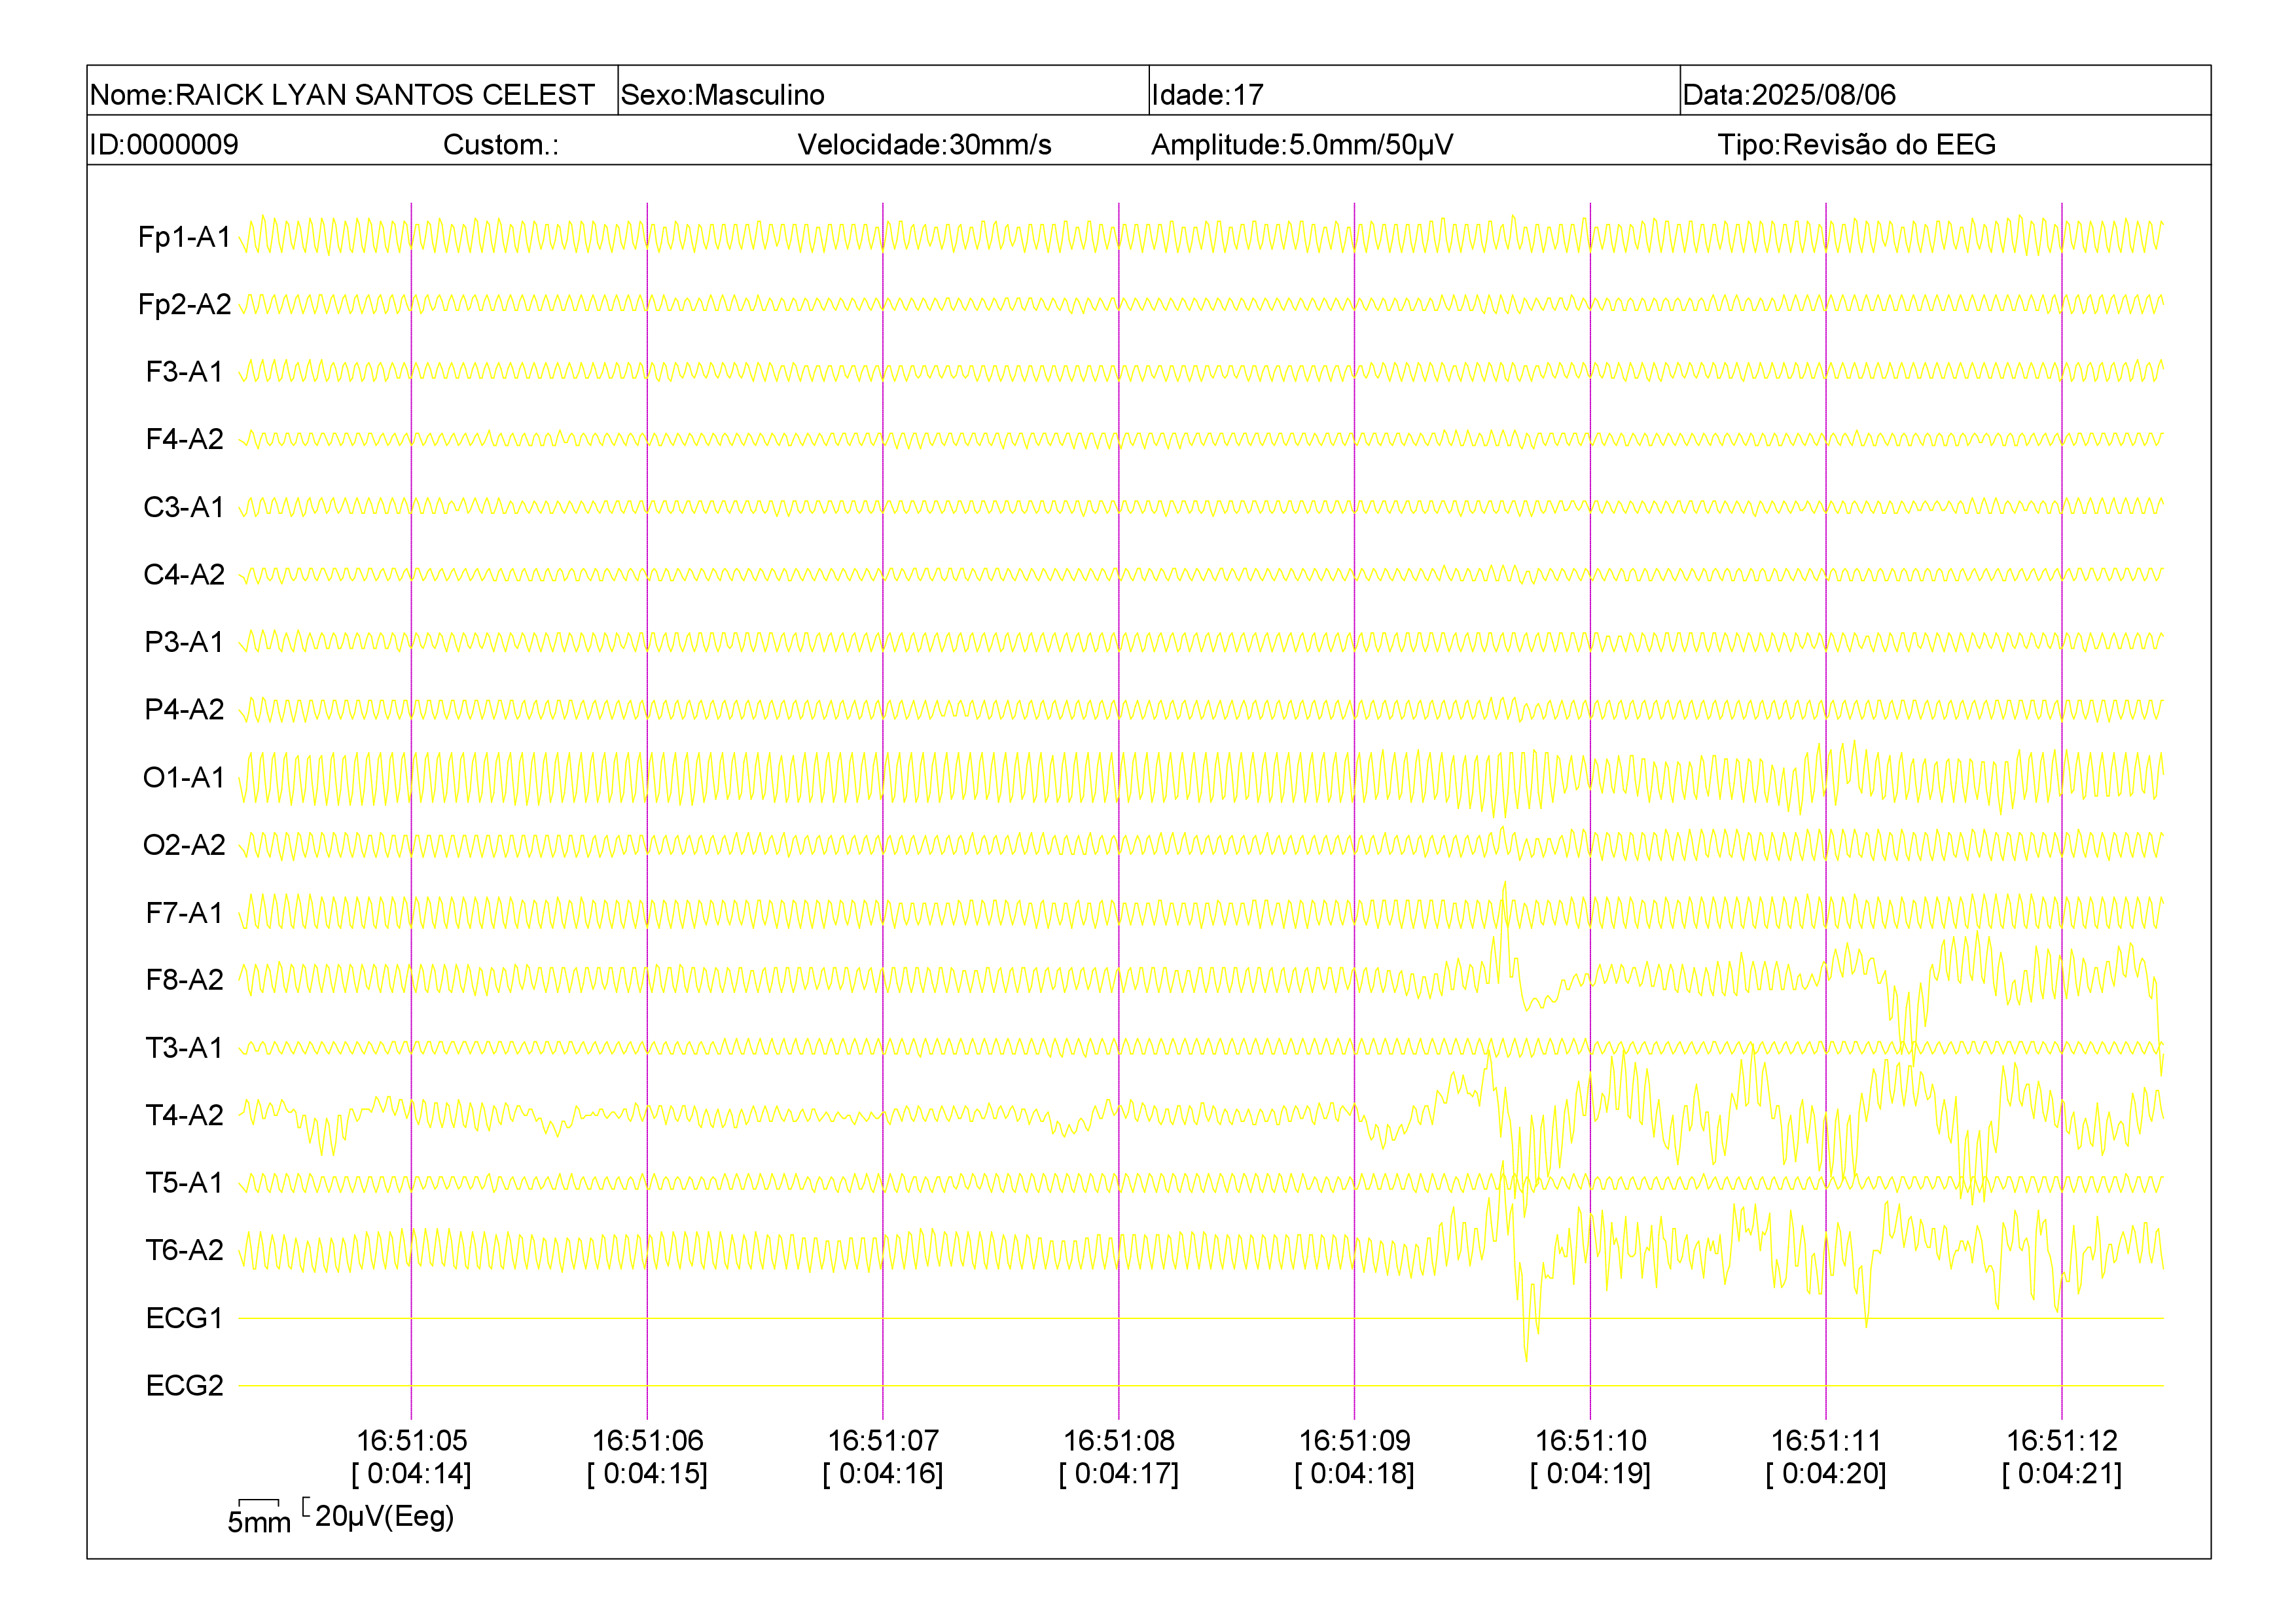
Task: Click the elapsed time [ 0:04:15] label
Action: (x=647, y=1474)
